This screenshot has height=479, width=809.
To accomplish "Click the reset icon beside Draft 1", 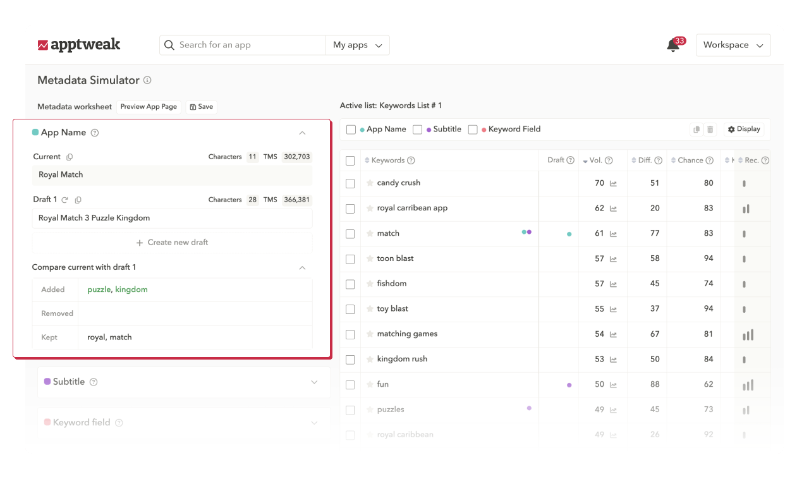I will click(64, 200).
